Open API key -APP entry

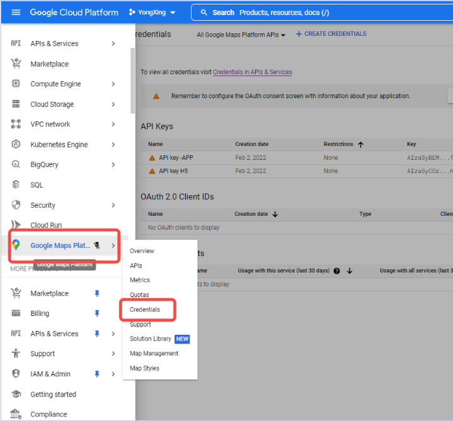click(x=176, y=157)
